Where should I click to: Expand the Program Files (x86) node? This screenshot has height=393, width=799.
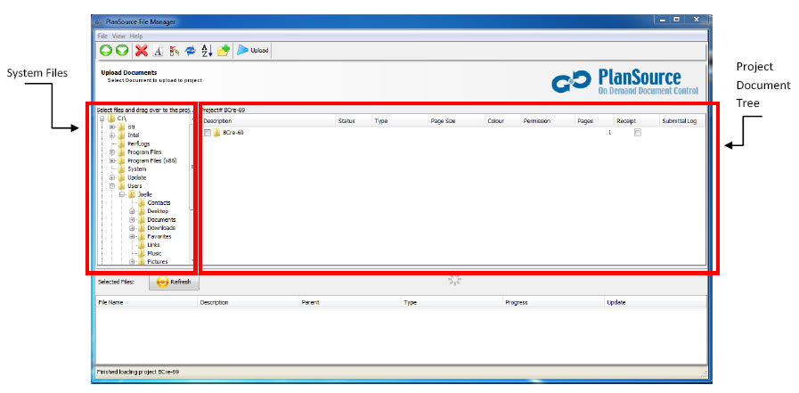pos(112,160)
